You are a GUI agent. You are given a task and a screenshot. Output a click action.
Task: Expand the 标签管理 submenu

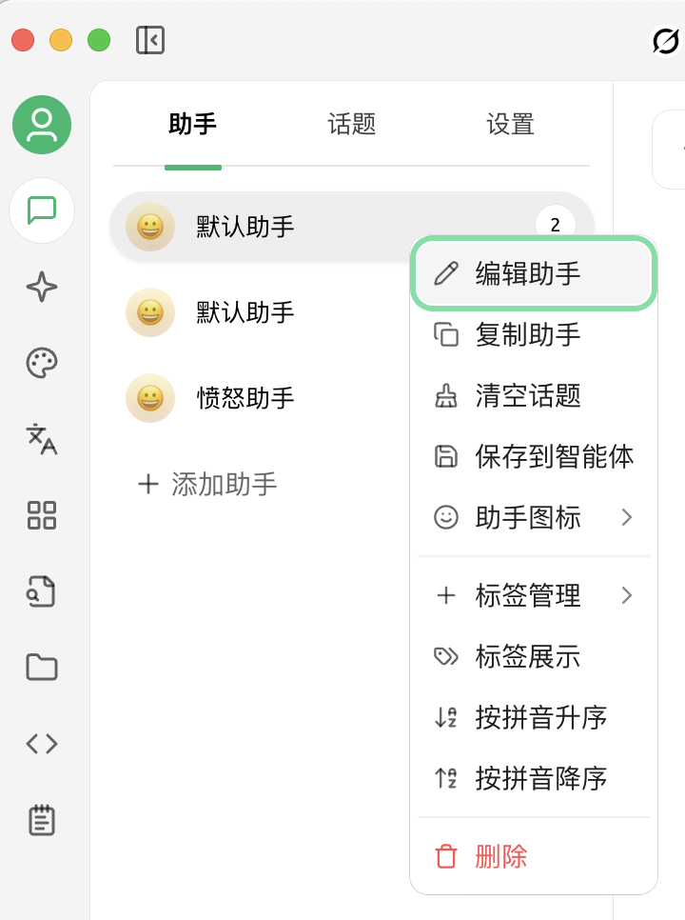pyautogui.click(x=533, y=595)
